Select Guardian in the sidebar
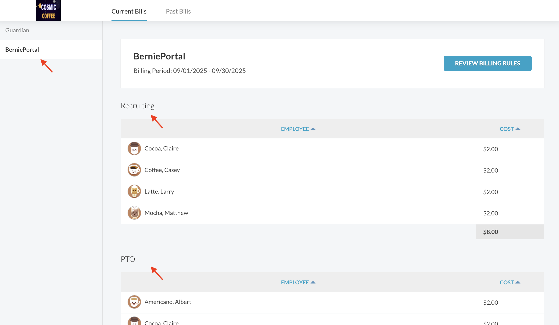This screenshot has height=325, width=559. click(51, 30)
